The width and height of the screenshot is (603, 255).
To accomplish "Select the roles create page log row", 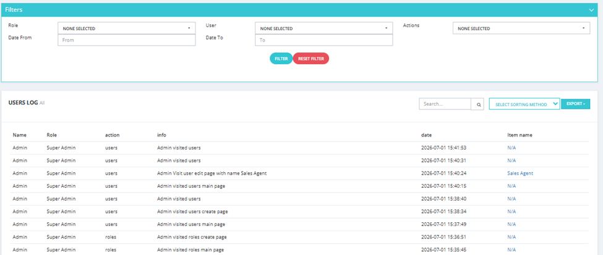I will point(299,237).
